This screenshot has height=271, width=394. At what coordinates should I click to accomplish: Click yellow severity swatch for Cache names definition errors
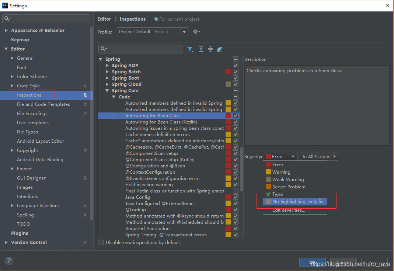click(x=228, y=135)
